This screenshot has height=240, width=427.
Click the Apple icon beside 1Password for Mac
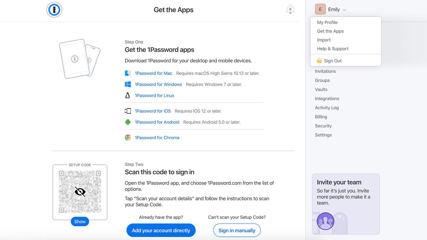(128, 73)
